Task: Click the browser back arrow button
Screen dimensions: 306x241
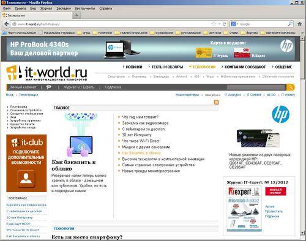Action: coord(7,24)
